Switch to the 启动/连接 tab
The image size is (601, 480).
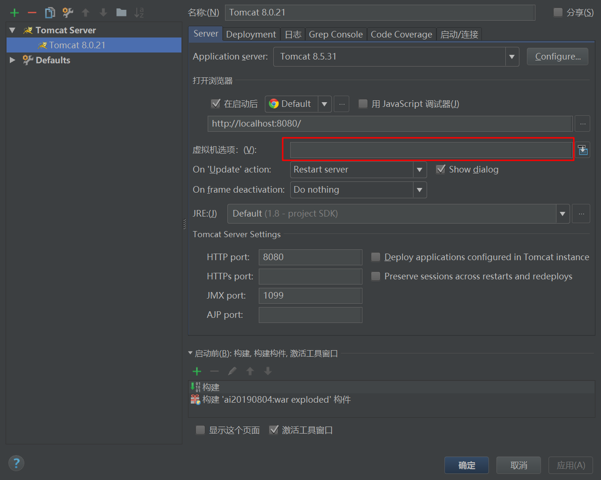coord(459,34)
